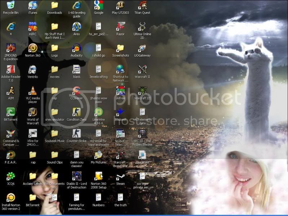Launch Diablo II Lord of Destruction

[76, 176]
